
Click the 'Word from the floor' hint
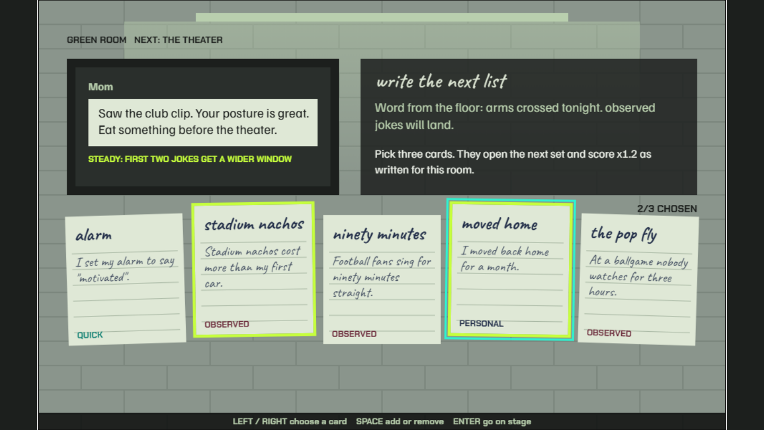pos(515,116)
